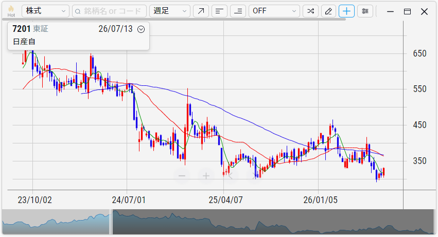Toggle the crosshair plus button
This screenshot has width=438, height=237.
click(x=347, y=11)
